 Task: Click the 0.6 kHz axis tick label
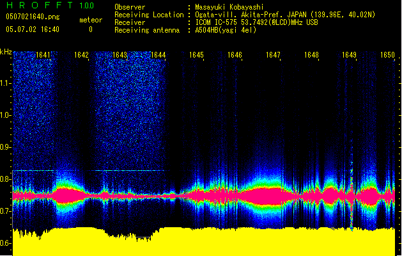[4, 243]
